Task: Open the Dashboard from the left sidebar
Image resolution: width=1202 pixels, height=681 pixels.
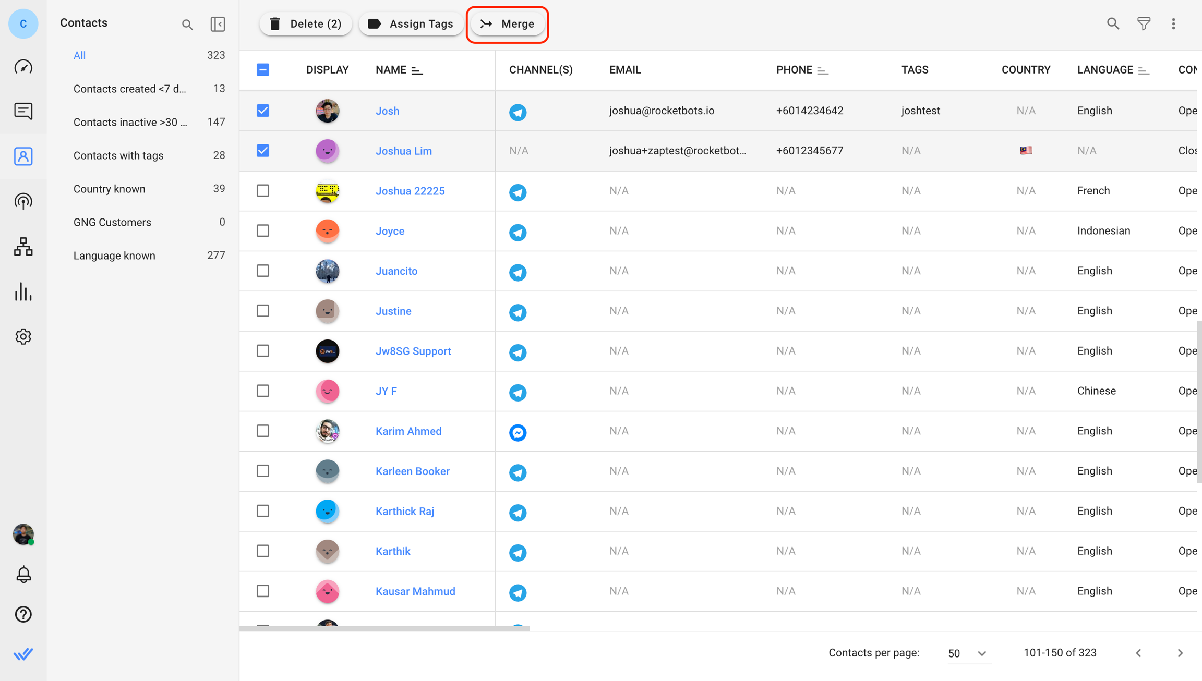Action: point(23,66)
